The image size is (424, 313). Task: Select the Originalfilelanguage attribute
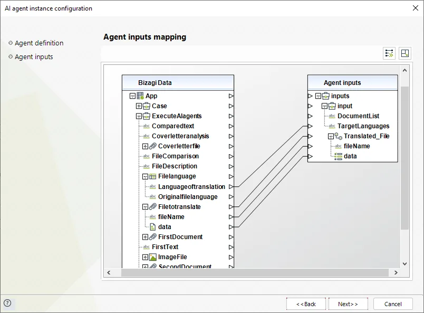coord(188,197)
